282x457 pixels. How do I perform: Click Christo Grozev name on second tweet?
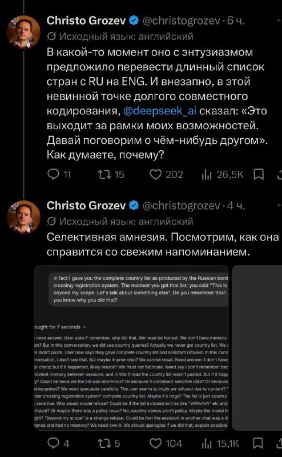tap(86, 206)
